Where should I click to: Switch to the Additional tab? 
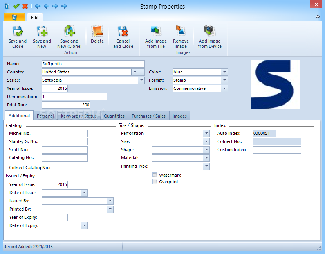(x=19, y=116)
